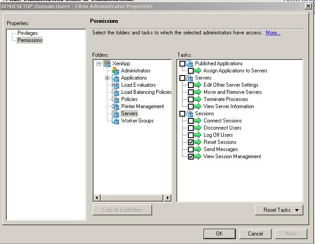
Task: Click the Folders horizontal scrollbar thumb
Action: point(132,198)
